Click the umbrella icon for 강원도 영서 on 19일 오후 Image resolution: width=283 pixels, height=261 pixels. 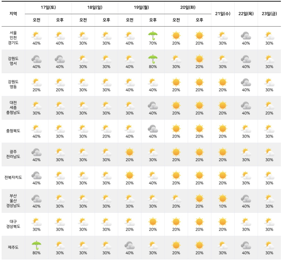[x=153, y=59]
